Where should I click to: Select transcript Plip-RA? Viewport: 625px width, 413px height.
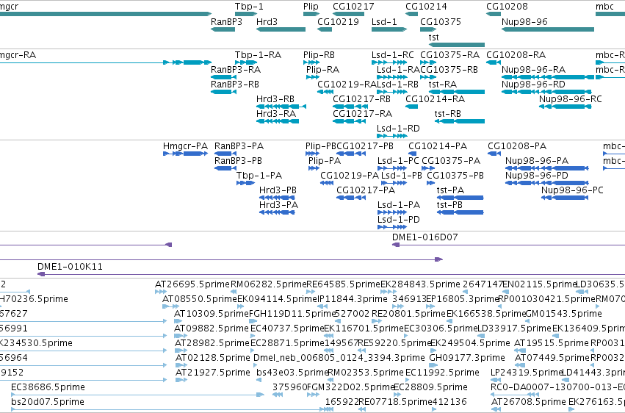click(313, 77)
